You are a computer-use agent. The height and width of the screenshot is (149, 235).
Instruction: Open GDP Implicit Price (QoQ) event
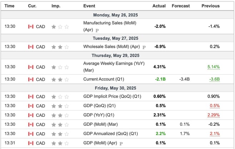click(x=112, y=96)
